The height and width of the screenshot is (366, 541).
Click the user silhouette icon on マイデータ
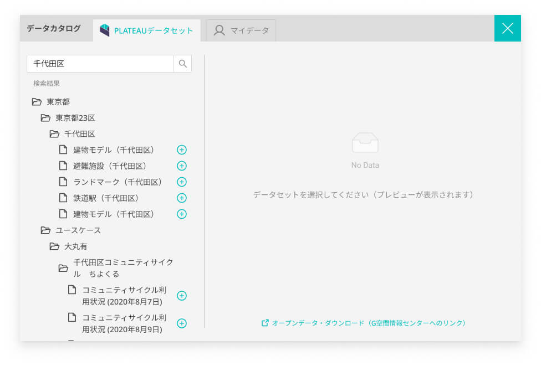[219, 30]
